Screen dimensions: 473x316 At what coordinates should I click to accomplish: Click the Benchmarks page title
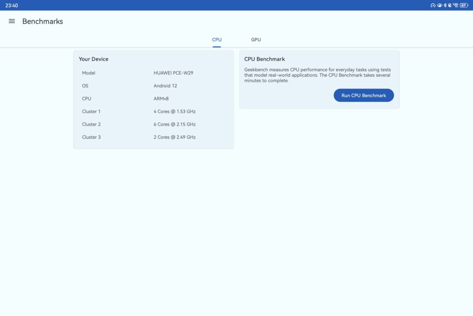point(42,21)
